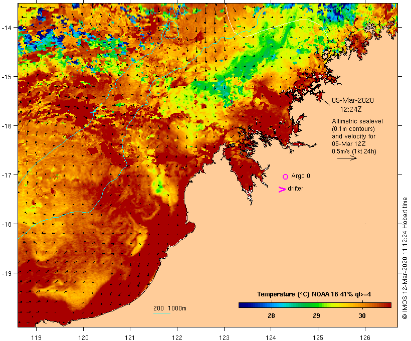Click the time text 12:24Z
The width and height of the screenshot is (411, 341).
[x=351, y=109]
